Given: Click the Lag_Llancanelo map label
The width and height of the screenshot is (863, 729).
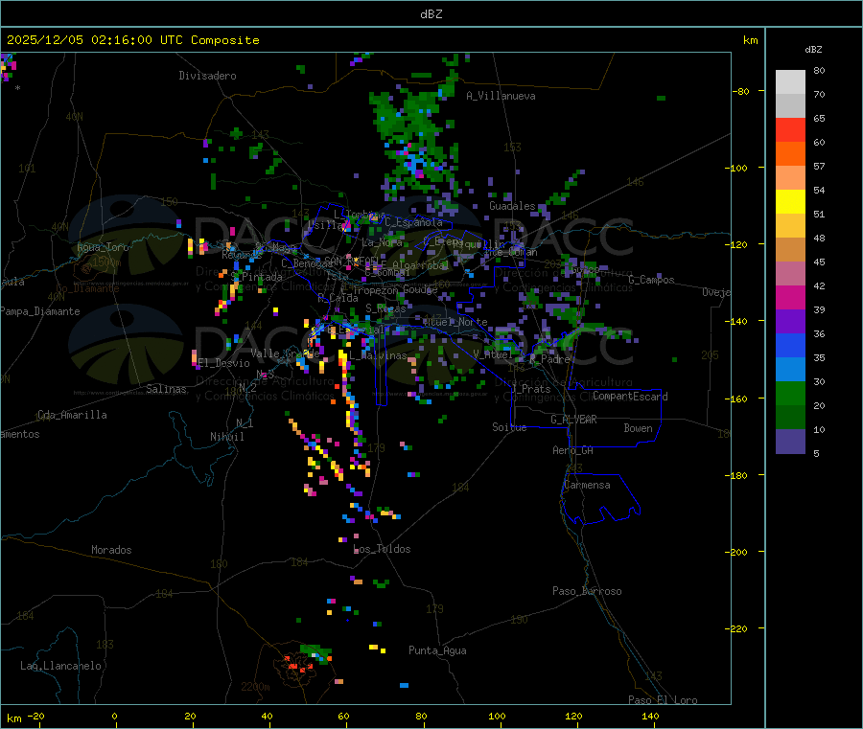Looking at the screenshot, I should tap(61, 666).
